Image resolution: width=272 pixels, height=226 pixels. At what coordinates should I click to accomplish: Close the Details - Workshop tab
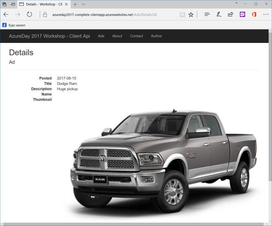(66, 4)
